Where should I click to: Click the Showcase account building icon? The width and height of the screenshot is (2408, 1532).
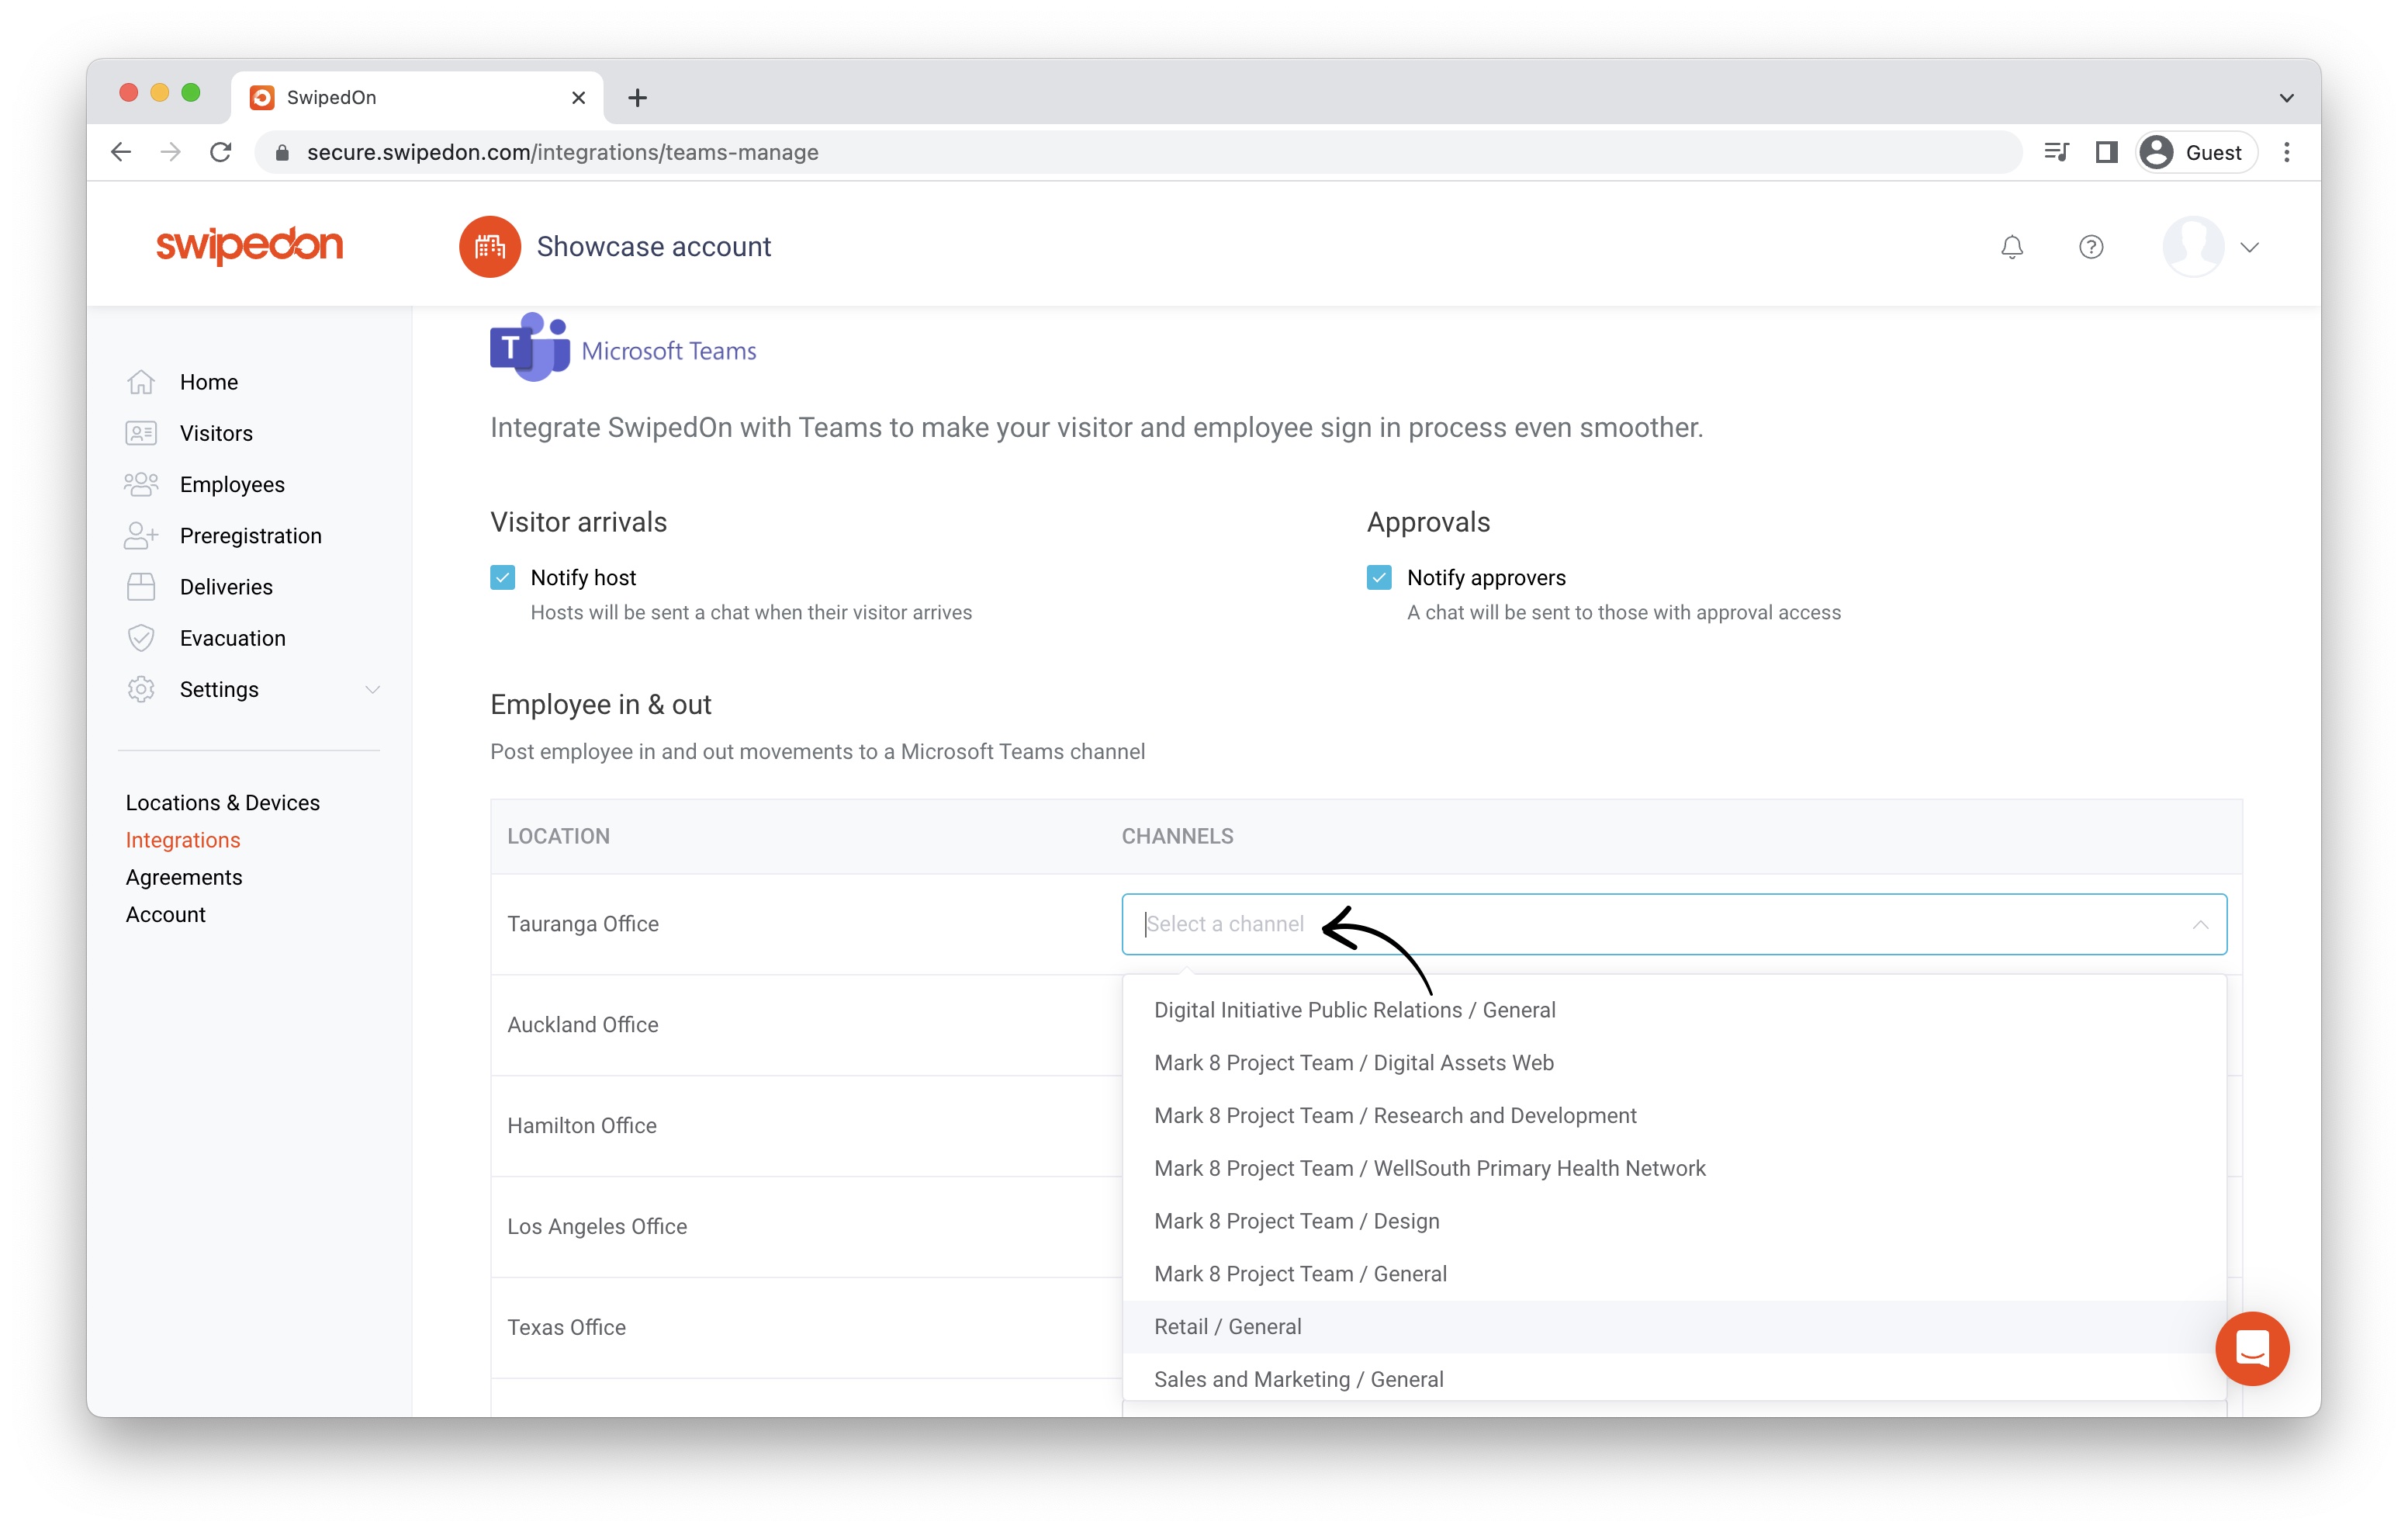tap(489, 246)
